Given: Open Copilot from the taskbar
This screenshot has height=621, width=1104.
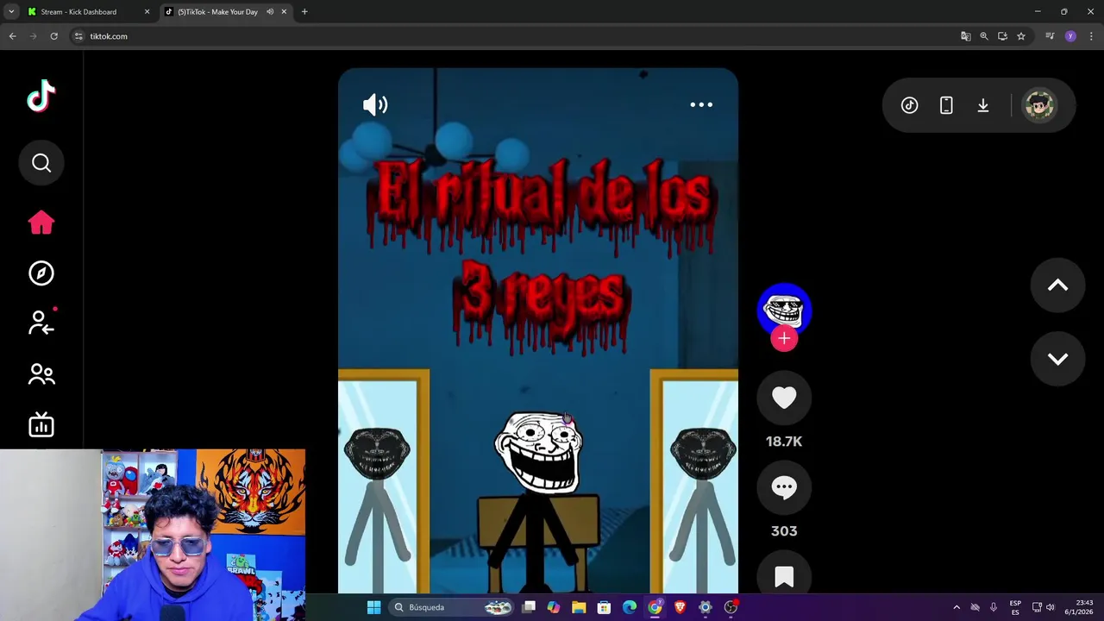Looking at the screenshot, I should pos(554,607).
